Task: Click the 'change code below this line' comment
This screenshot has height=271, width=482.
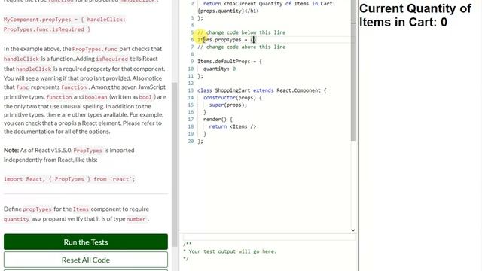Action: point(241,32)
